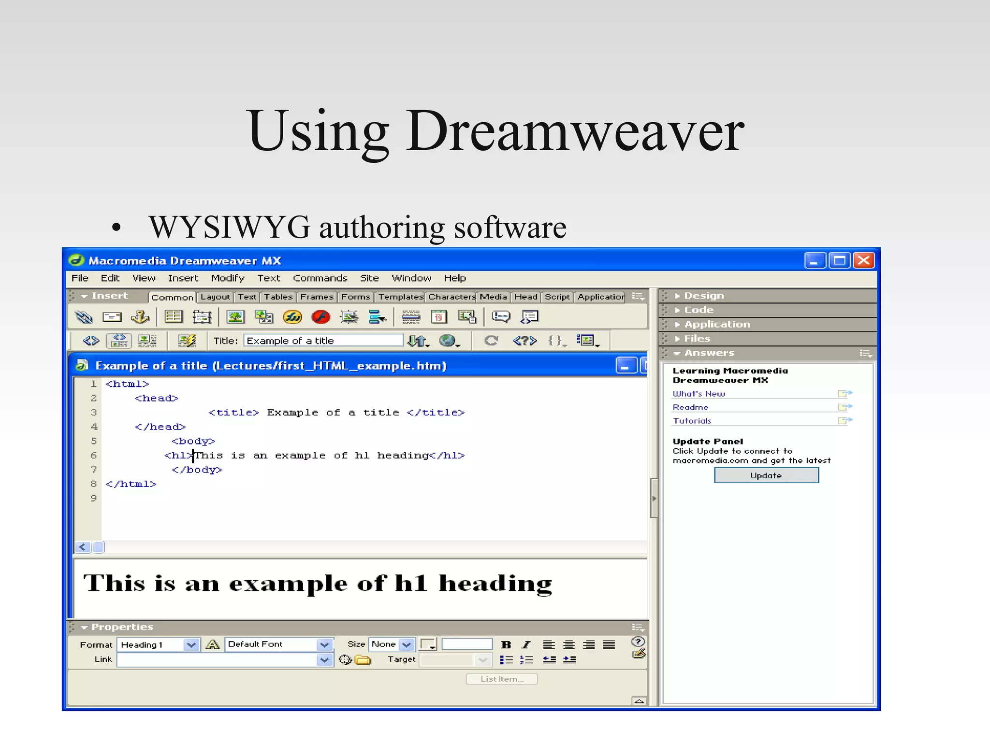Toggle Show Code and Design Views
This screenshot has height=742, width=990.
point(119,341)
